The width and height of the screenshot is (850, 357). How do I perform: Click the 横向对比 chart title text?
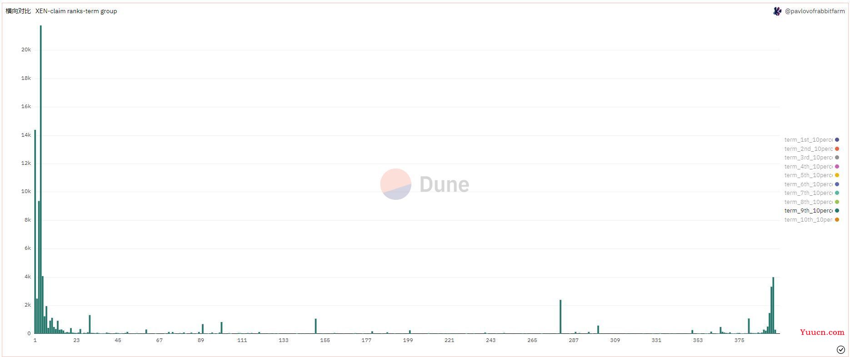18,11
